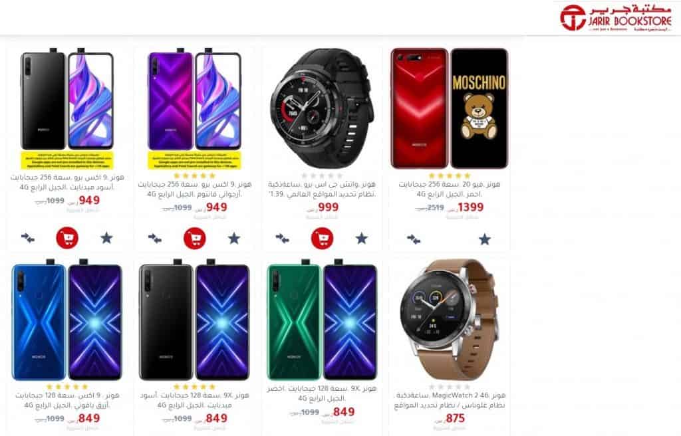This screenshot has width=681, height=436.
Task: Open the blue Honor 9X product image
Action: [67, 320]
